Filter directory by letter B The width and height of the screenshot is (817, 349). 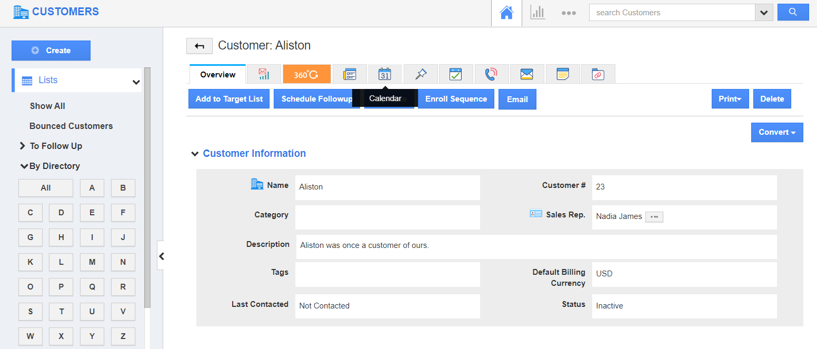[123, 188]
